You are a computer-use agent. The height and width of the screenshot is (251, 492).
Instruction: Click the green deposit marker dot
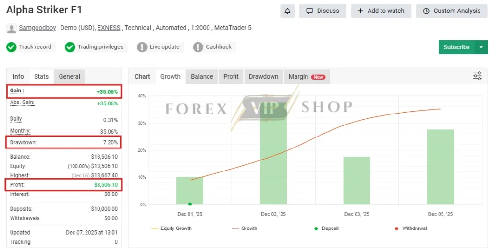(x=190, y=204)
